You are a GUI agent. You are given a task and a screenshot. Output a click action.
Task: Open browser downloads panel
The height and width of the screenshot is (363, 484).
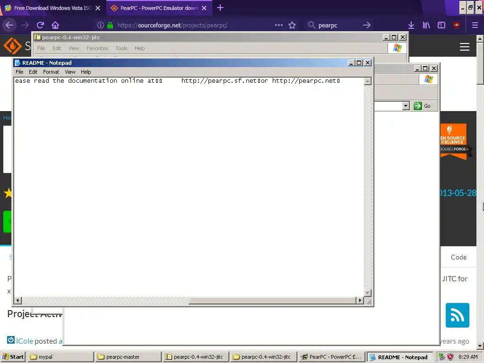point(411,25)
